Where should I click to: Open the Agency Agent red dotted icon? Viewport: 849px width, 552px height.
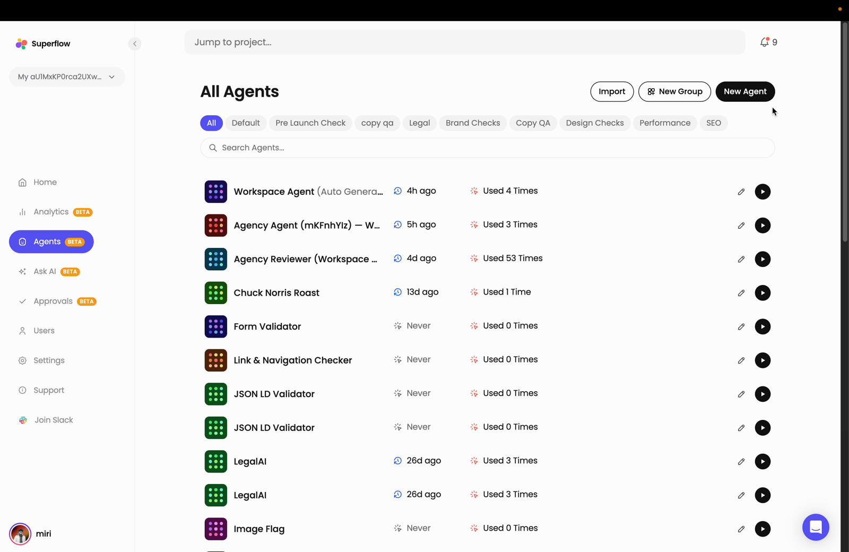(216, 226)
